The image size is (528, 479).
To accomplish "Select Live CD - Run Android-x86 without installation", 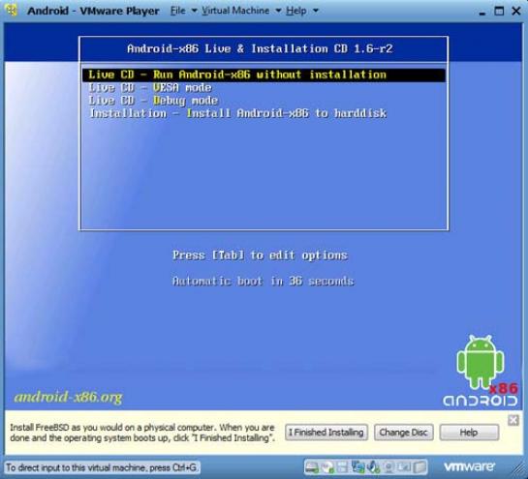I will 264,75.
